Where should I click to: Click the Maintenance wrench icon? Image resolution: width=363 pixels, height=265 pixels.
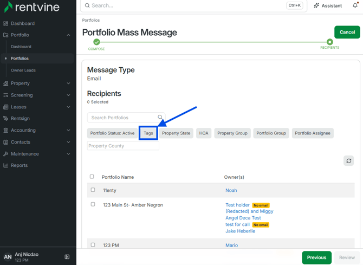(6, 154)
